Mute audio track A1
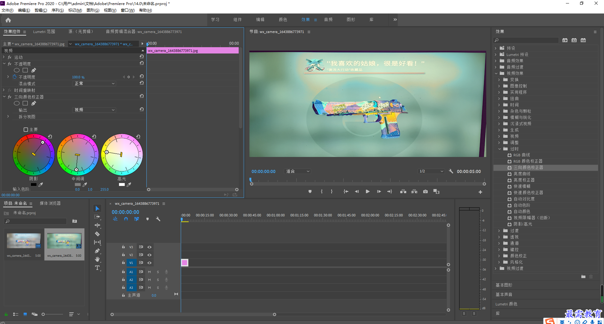The width and height of the screenshot is (604, 324). [x=149, y=272]
